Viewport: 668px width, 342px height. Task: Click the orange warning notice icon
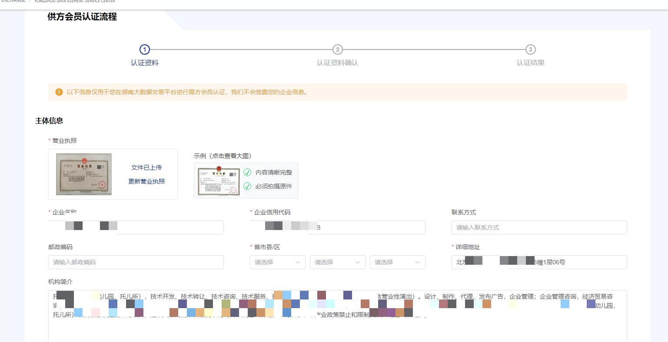click(x=59, y=92)
